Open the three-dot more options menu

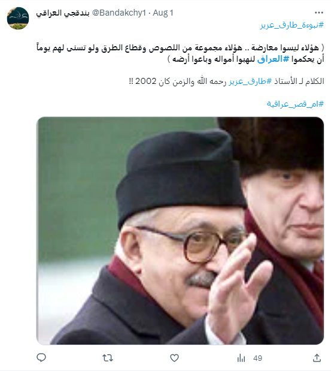coord(318,13)
